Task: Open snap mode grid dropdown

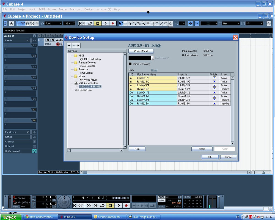Action: (209, 23)
